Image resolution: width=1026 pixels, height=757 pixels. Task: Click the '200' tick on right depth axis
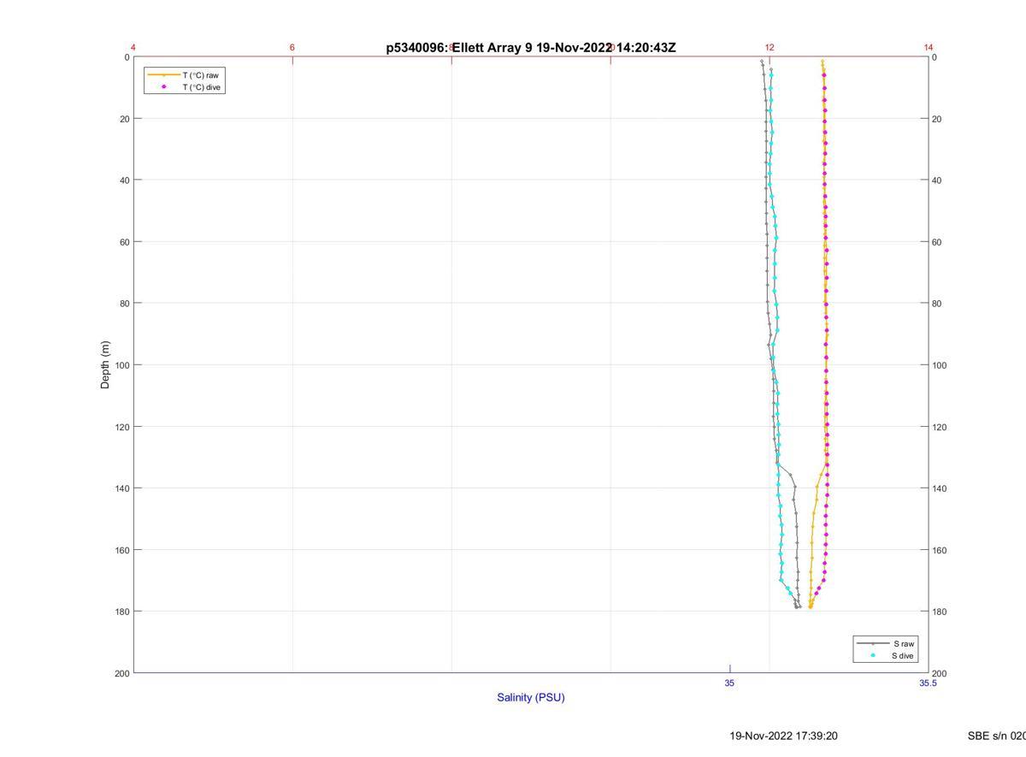tap(940, 673)
